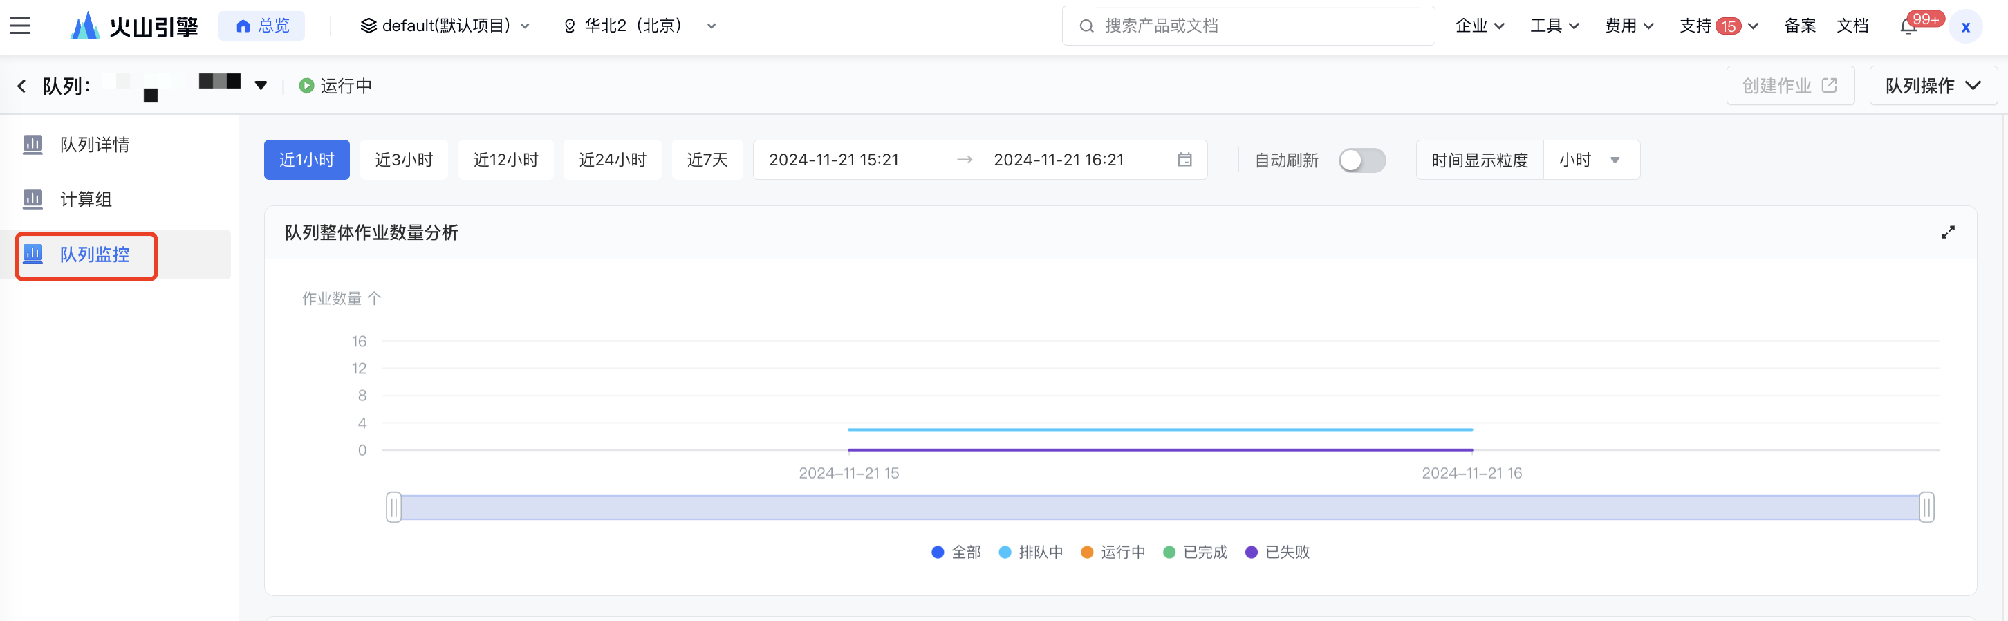The height and width of the screenshot is (621, 2008).
Task: Open the date range calendar icon
Action: click(x=1184, y=160)
